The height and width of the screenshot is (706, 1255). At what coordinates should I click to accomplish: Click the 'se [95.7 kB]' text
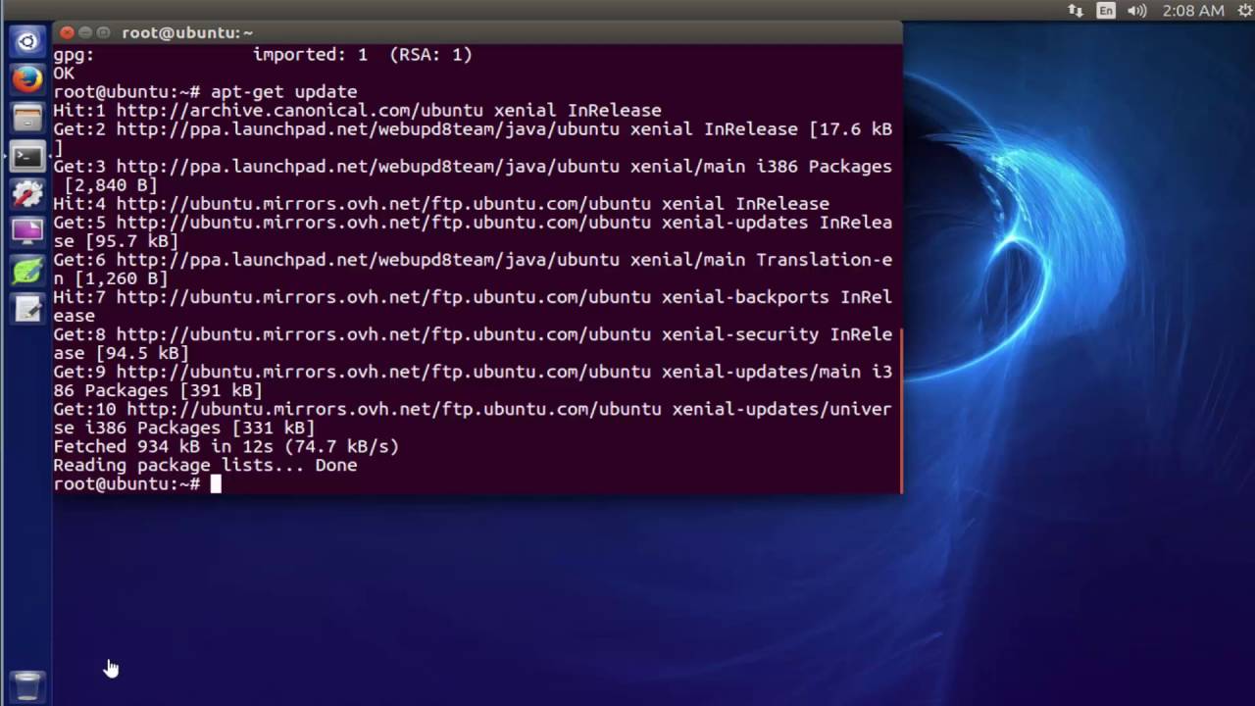(116, 241)
